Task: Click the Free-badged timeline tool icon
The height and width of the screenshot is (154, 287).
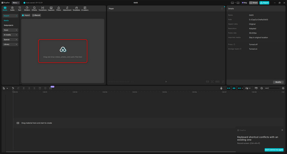Action: click(x=51, y=88)
